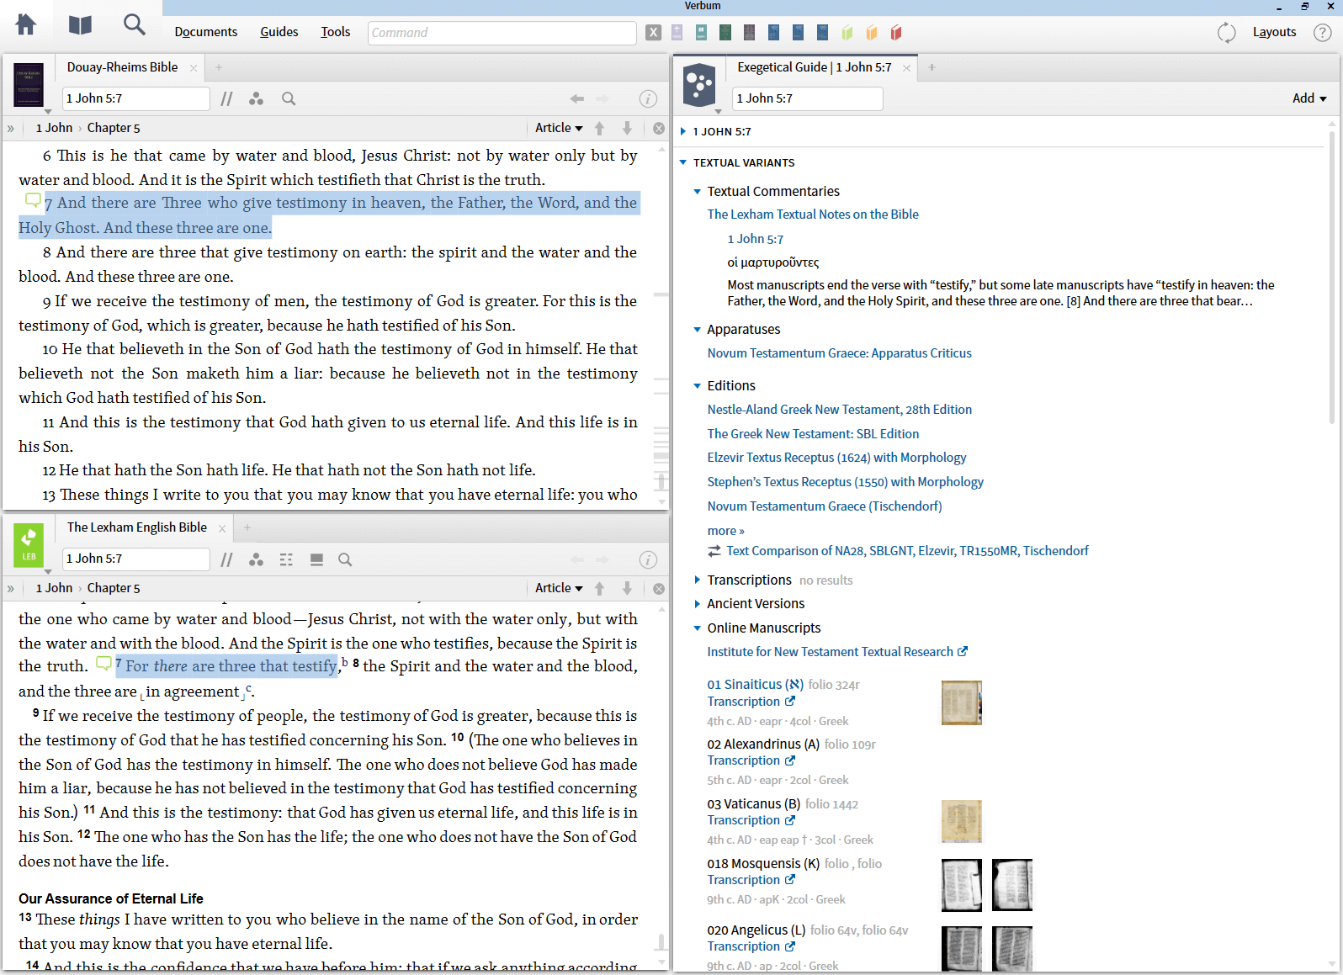1343x975 pixels.
Task: Click parallel resources icon in Douay-Rheims panel
Action: coord(226,99)
